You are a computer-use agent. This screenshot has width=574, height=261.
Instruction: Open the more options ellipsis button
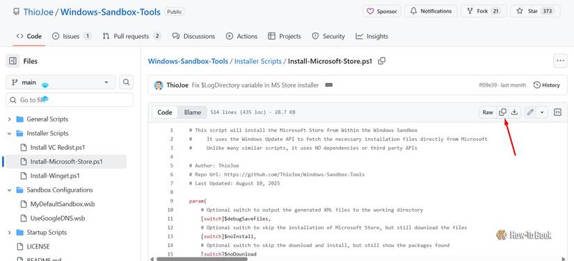click(561, 61)
